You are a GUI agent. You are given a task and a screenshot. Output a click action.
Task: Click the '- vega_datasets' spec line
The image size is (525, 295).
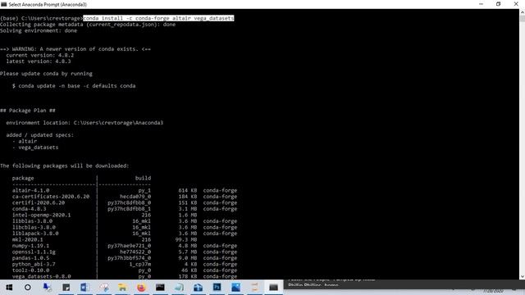click(x=35, y=147)
